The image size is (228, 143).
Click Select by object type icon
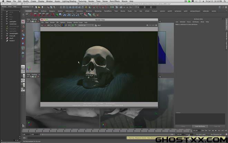click(51, 7)
